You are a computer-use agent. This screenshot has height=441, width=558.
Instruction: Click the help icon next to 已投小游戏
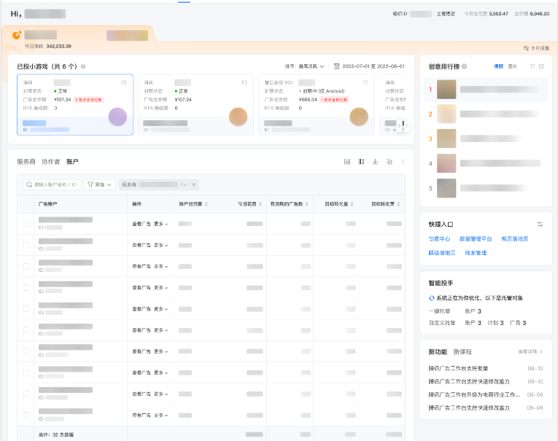point(83,66)
